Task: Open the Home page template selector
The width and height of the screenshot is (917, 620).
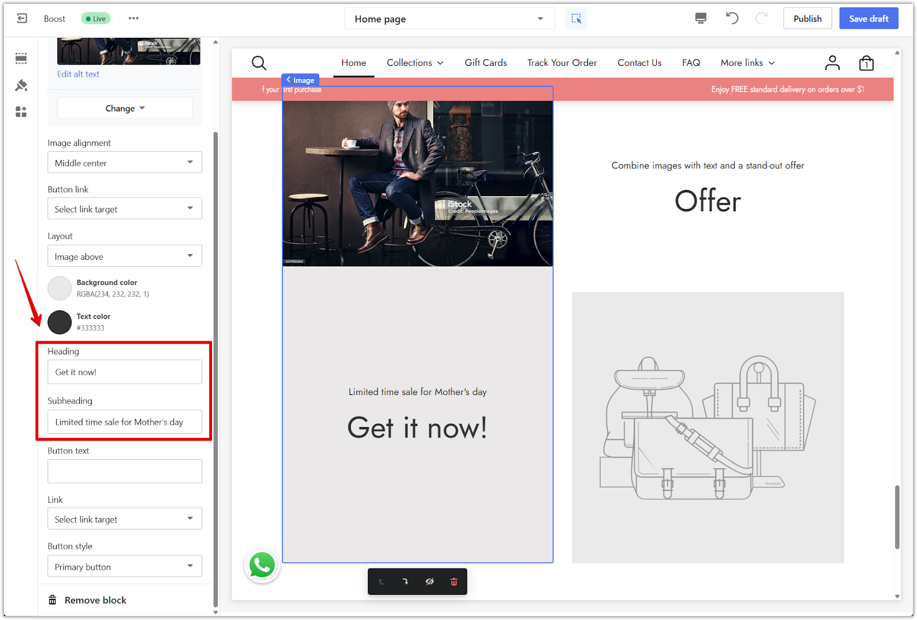Action: coord(449,19)
